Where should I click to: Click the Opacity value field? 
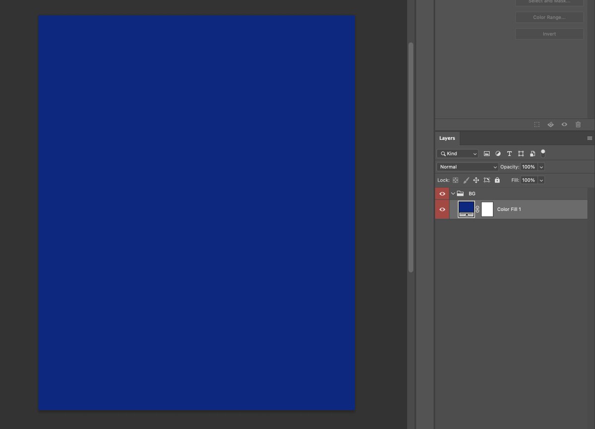click(x=529, y=167)
